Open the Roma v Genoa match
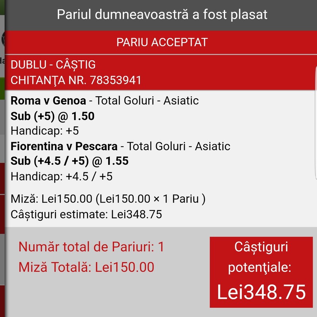 point(48,101)
